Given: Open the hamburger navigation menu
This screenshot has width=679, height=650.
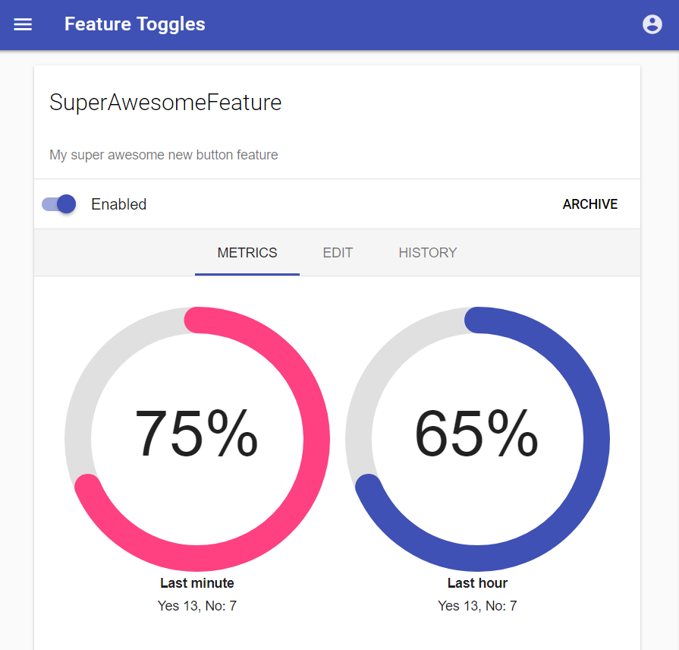Looking at the screenshot, I should click(x=23, y=24).
